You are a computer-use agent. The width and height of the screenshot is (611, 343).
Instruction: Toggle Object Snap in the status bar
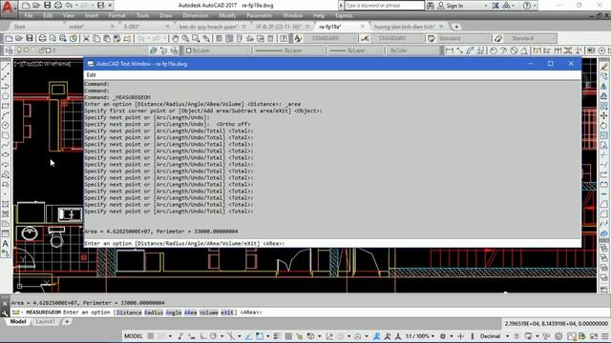point(260,336)
